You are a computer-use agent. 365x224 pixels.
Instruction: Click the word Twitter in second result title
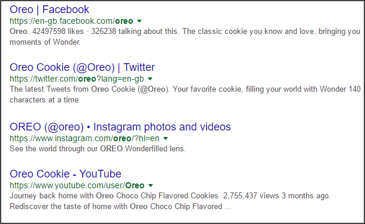[x=139, y=67]
